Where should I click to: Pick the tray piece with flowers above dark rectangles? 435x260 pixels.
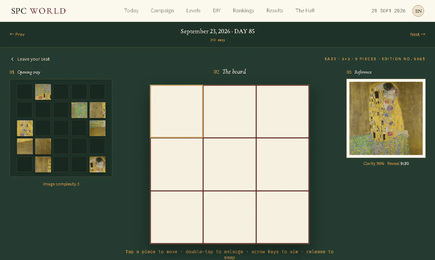(43, 92)
